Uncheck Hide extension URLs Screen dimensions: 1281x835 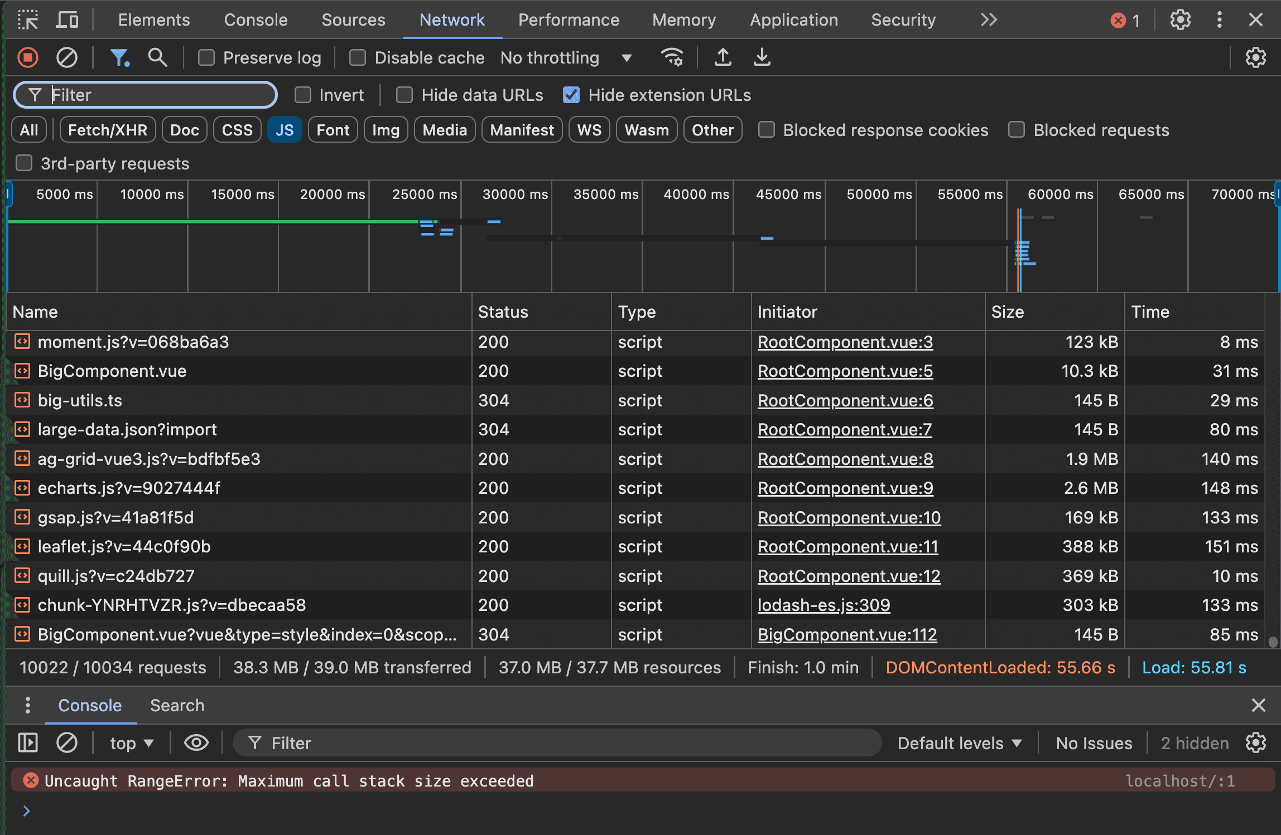click(x=571, y=95)
